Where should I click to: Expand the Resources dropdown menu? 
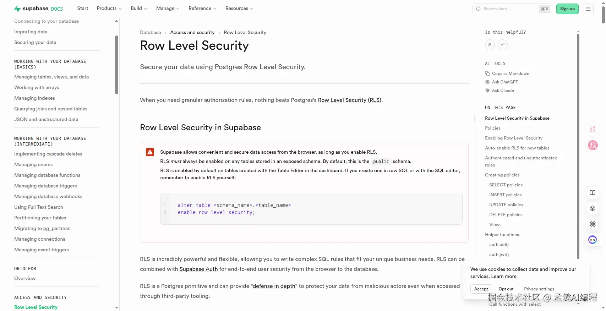click(239, 9)
